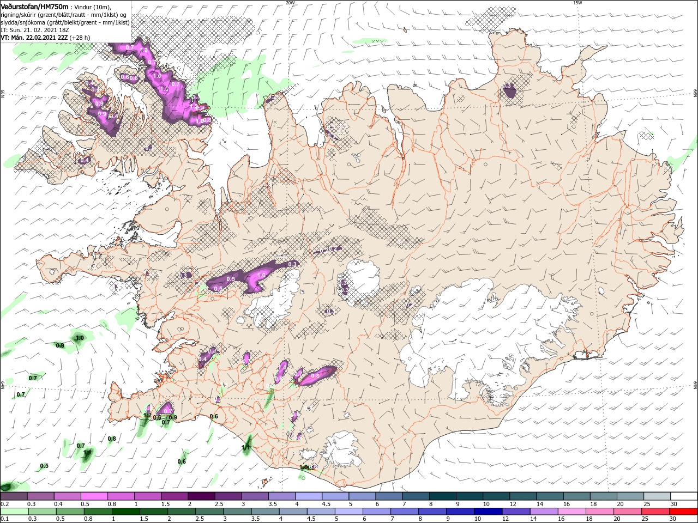Select the 3 swatch in the upper snow legend

255,496
